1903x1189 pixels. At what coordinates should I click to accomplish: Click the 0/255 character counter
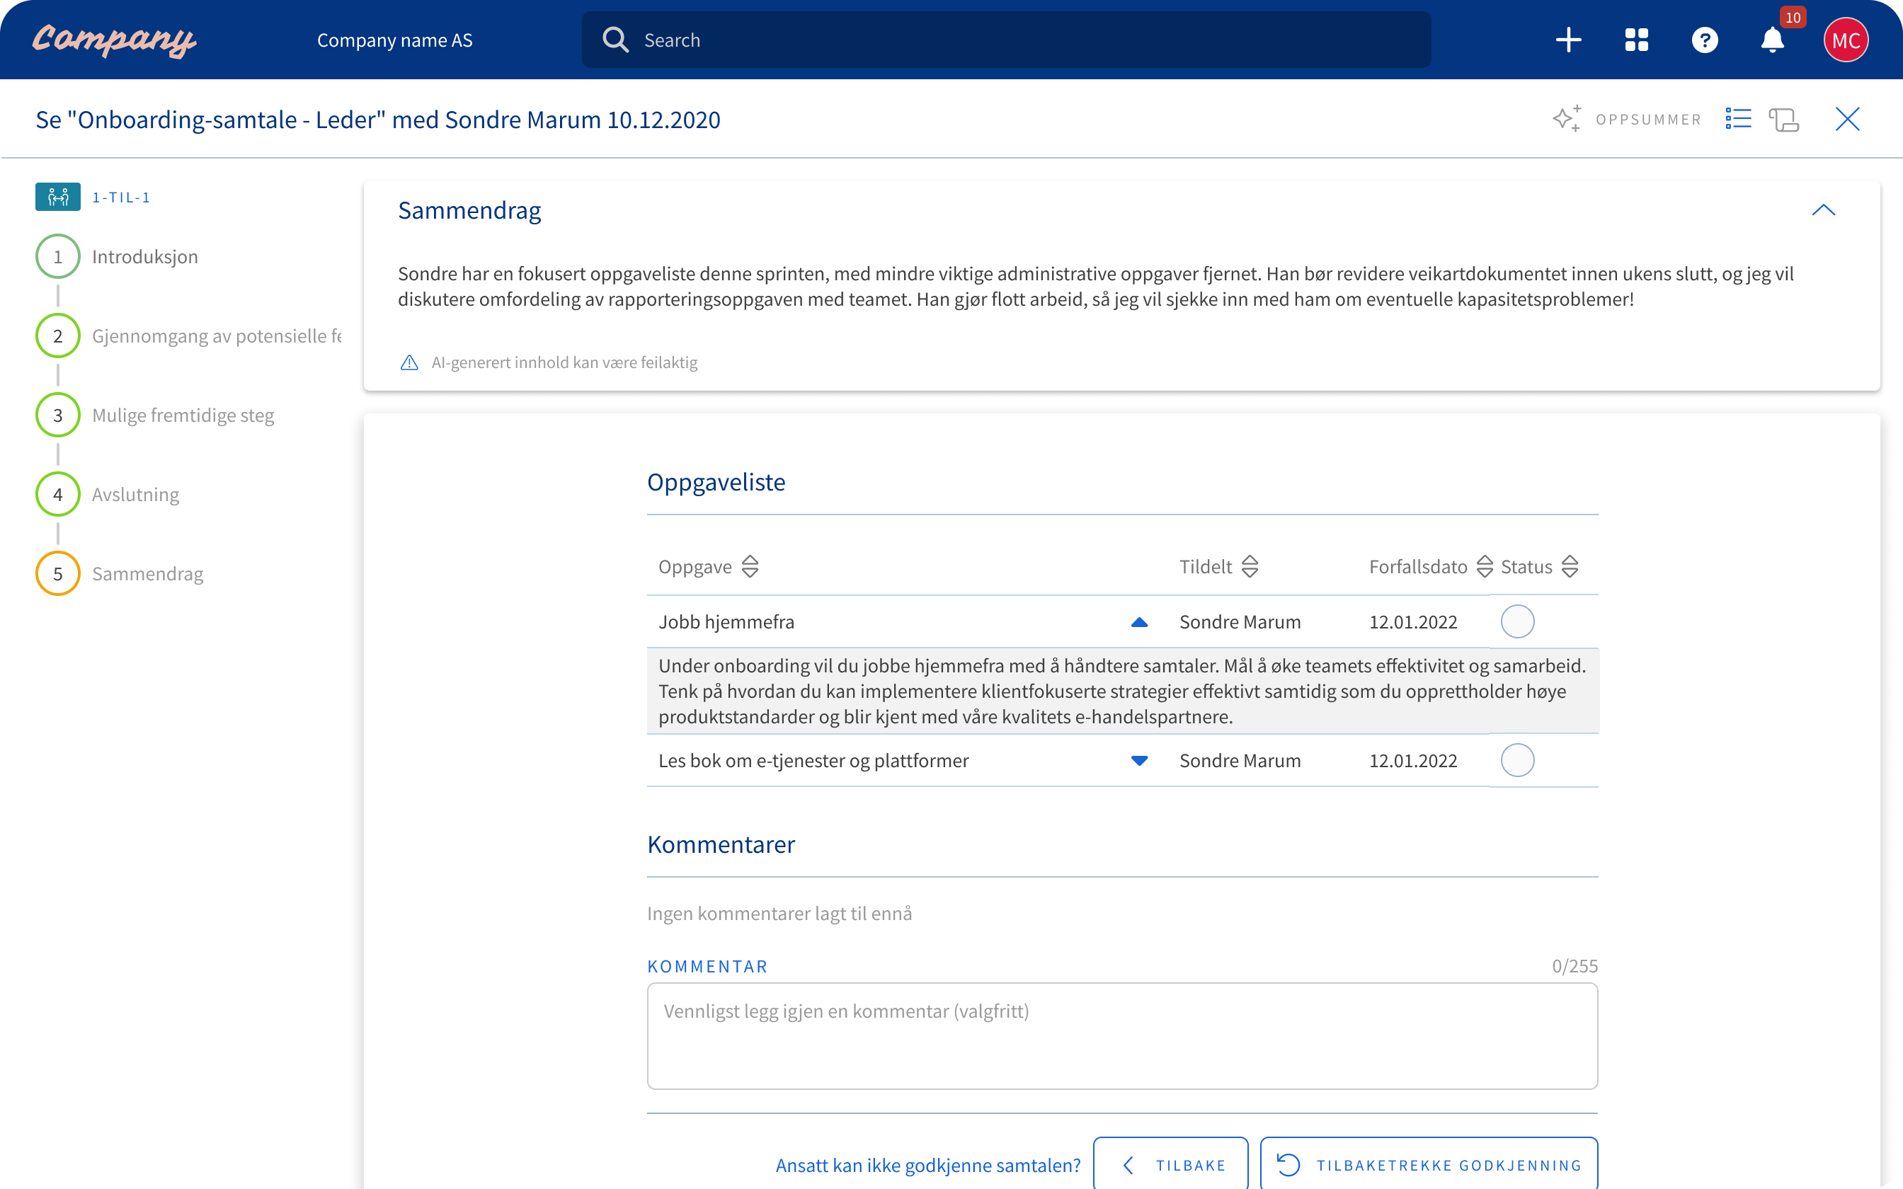click(x=1575, y=965)
